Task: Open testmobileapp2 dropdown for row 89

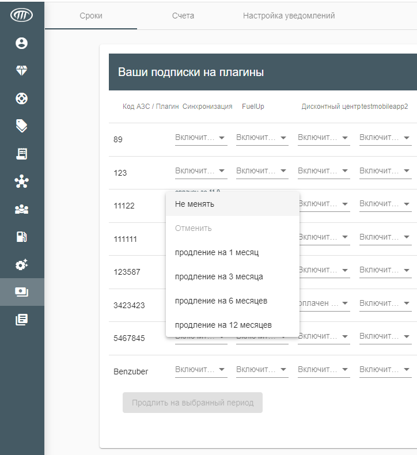Action: [385, 138]
